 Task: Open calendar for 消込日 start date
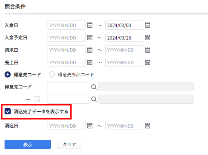(x=90, y=126)
